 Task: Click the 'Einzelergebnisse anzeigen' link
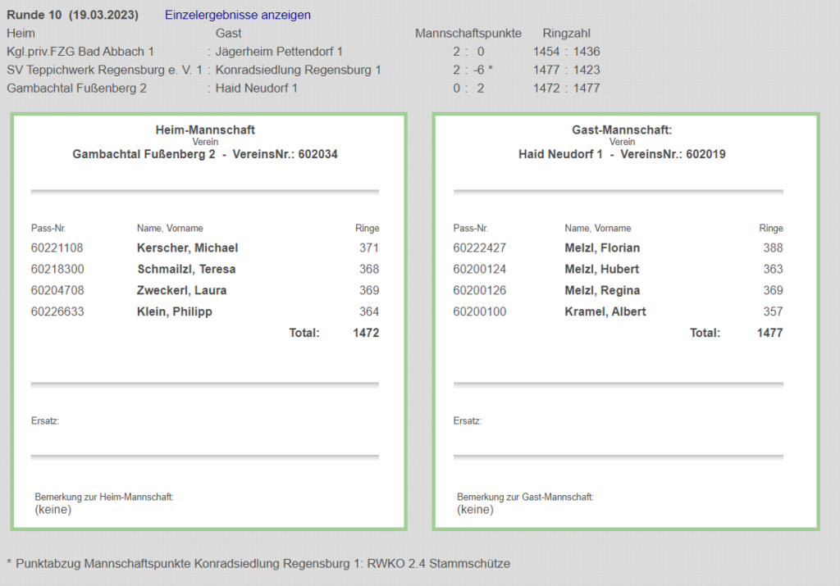click(x=238, y=16)
